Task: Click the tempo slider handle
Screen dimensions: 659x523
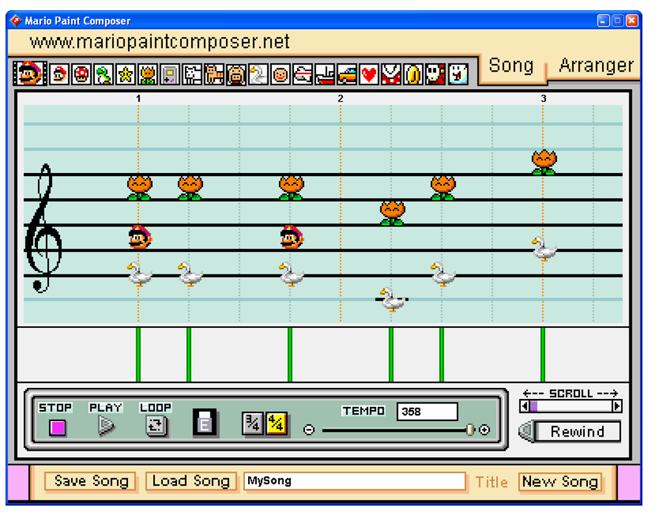Action: (470, 430)
